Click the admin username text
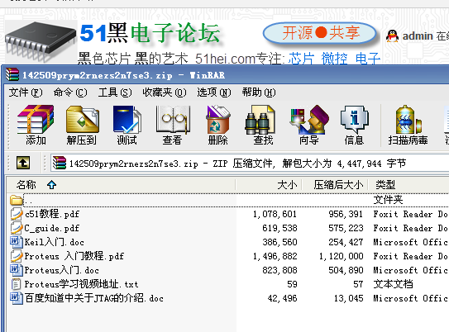The width and height of the screenshot is (449, 332). pos(418,36)
